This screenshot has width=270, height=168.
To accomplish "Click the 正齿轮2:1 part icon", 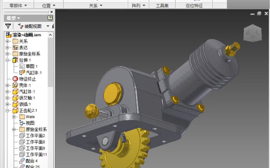I will pos(15,111).
